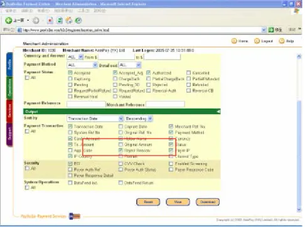Check the Cancelled payment status

(188, 73)
